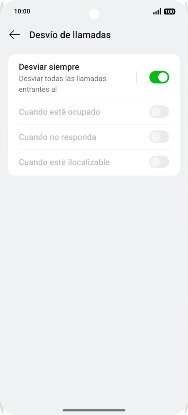Tap the divider beside Desviar siempre toggle
The width and height of the screenshot is (188, 415).
(x=136, y=77)
